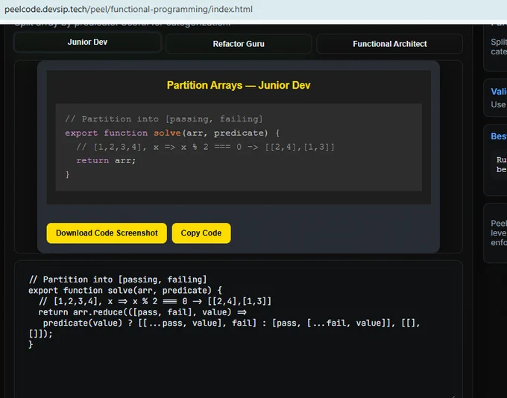This screenshot has width=507, height=398.
Task: Click the browser address bar URL
Action: click(x=128, y=10)
